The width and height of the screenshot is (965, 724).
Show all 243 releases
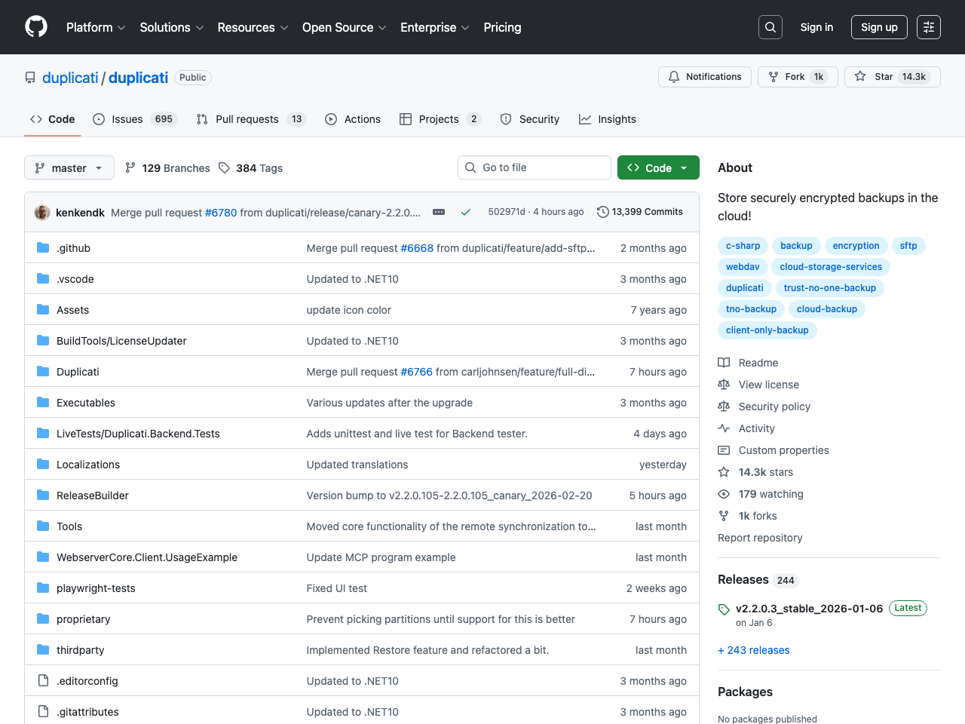tap(753, 650)
